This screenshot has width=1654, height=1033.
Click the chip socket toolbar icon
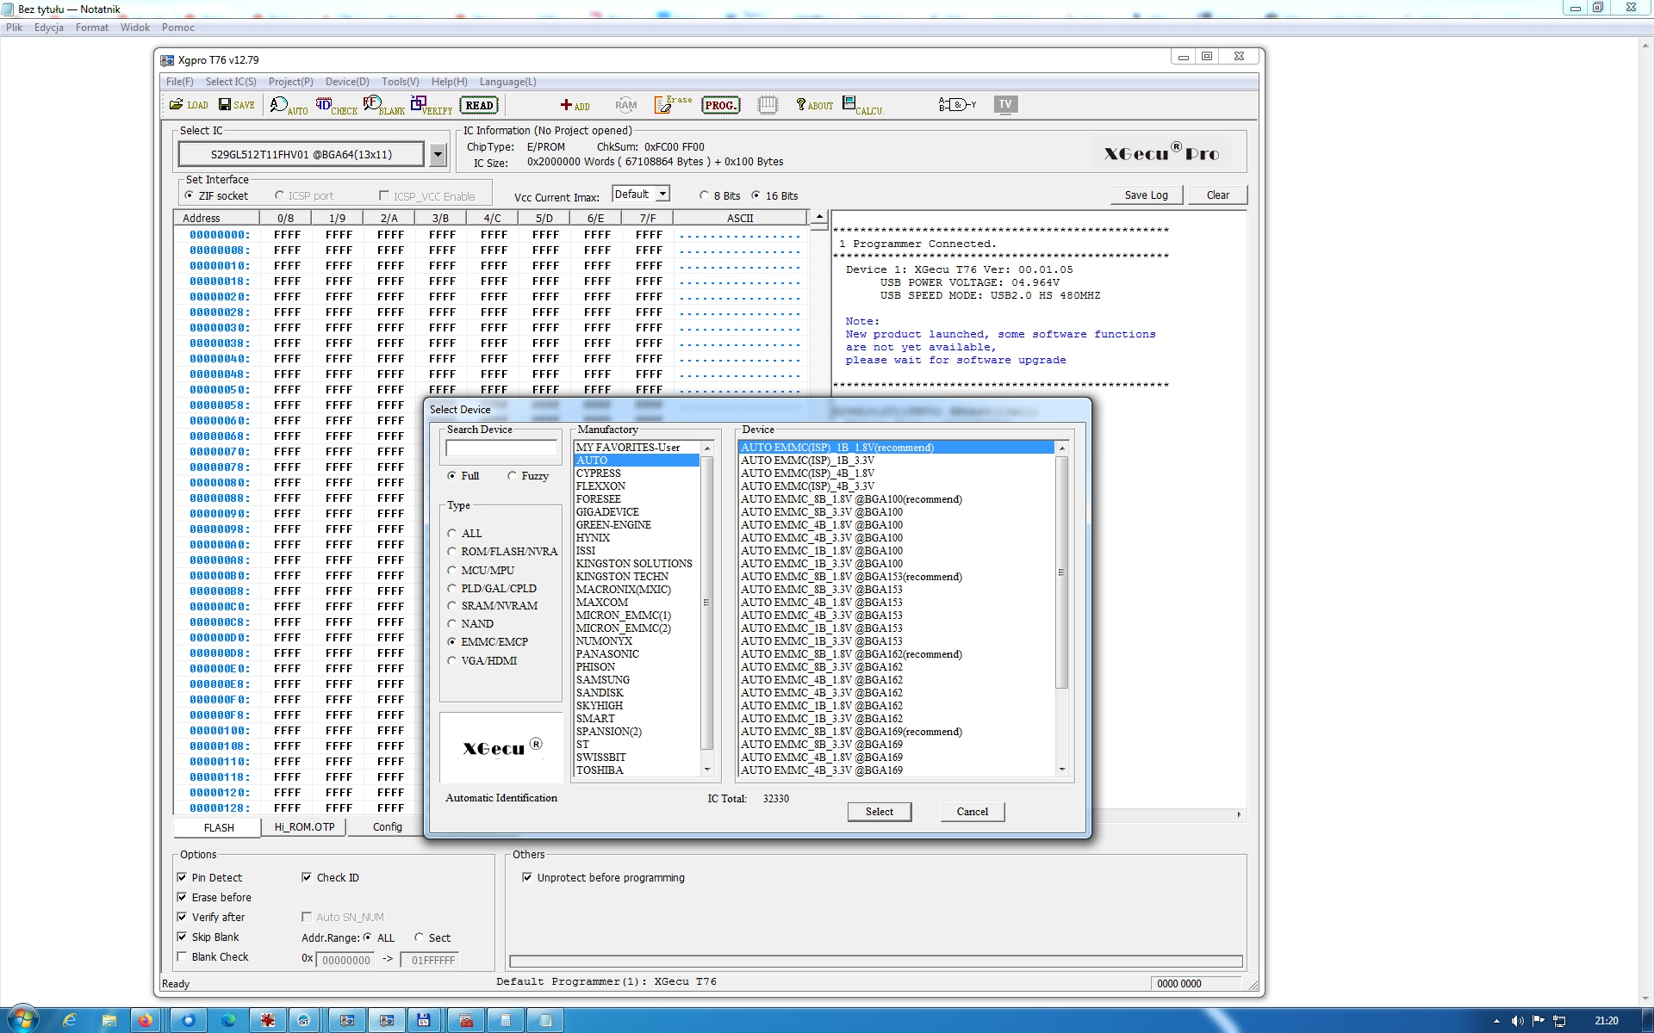768,105
